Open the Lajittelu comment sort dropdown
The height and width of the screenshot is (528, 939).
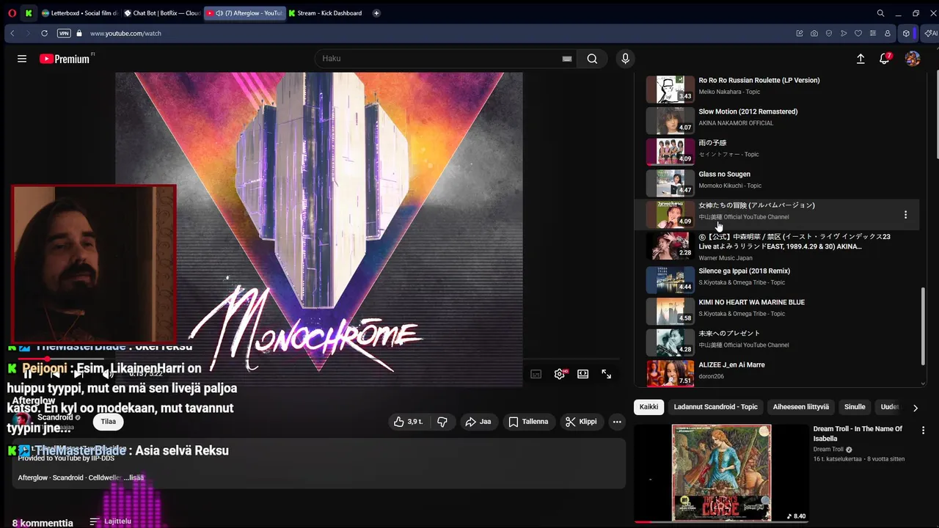tap(110, 521)
